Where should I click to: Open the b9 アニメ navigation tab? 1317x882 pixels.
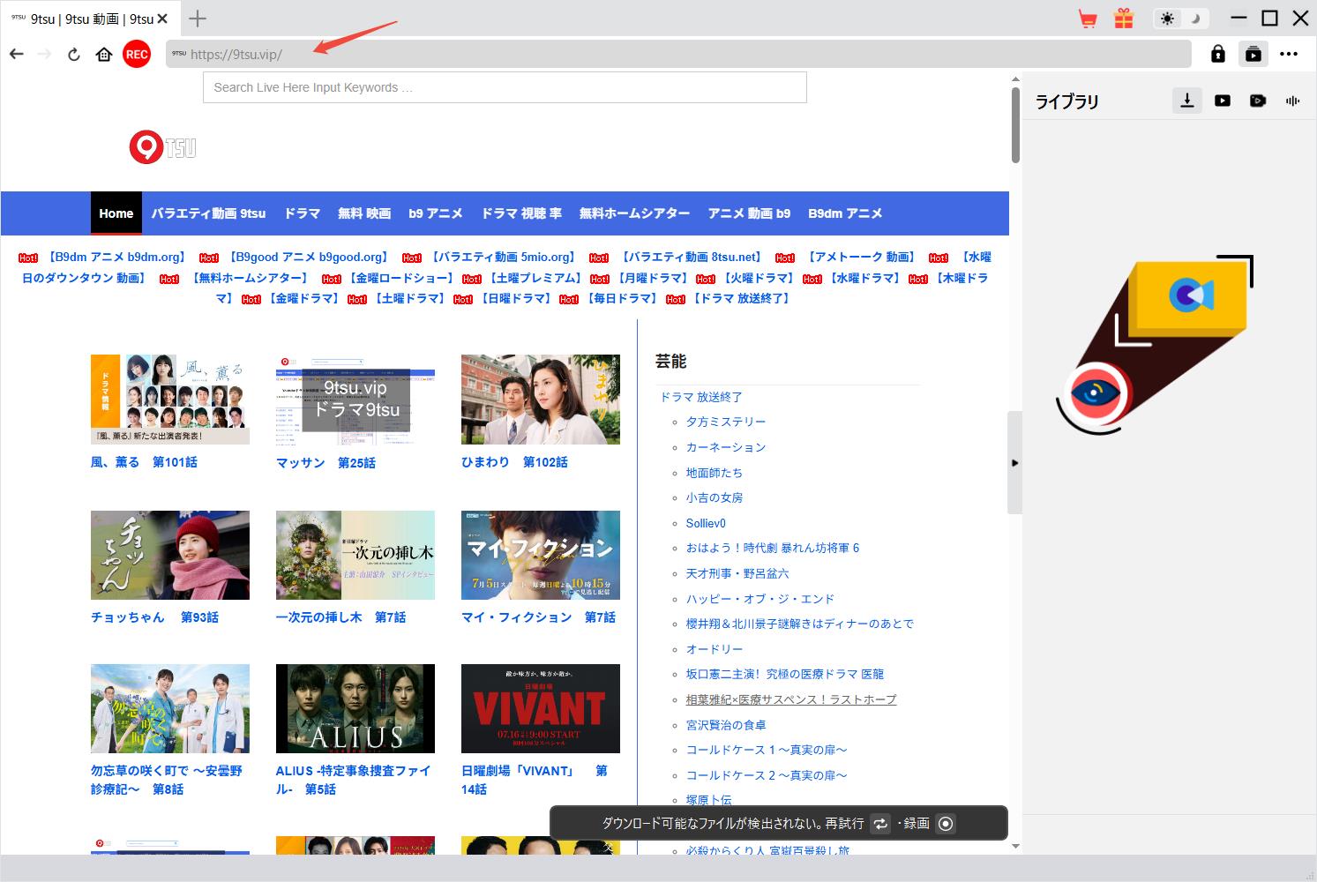436,213
